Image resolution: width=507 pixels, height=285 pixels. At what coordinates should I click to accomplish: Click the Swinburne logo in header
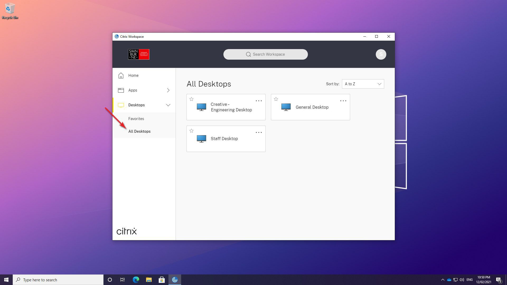tap(139, 54)
